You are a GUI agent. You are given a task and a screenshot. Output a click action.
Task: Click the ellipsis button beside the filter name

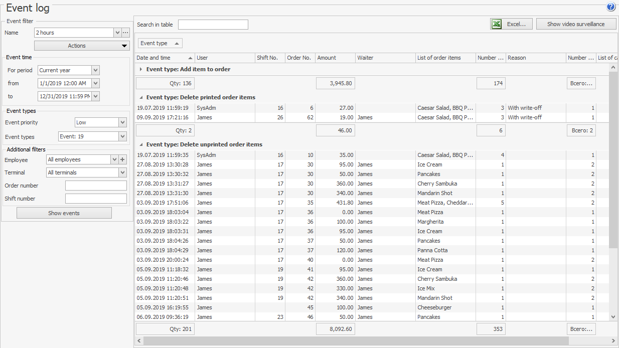[x=125, y=33]
